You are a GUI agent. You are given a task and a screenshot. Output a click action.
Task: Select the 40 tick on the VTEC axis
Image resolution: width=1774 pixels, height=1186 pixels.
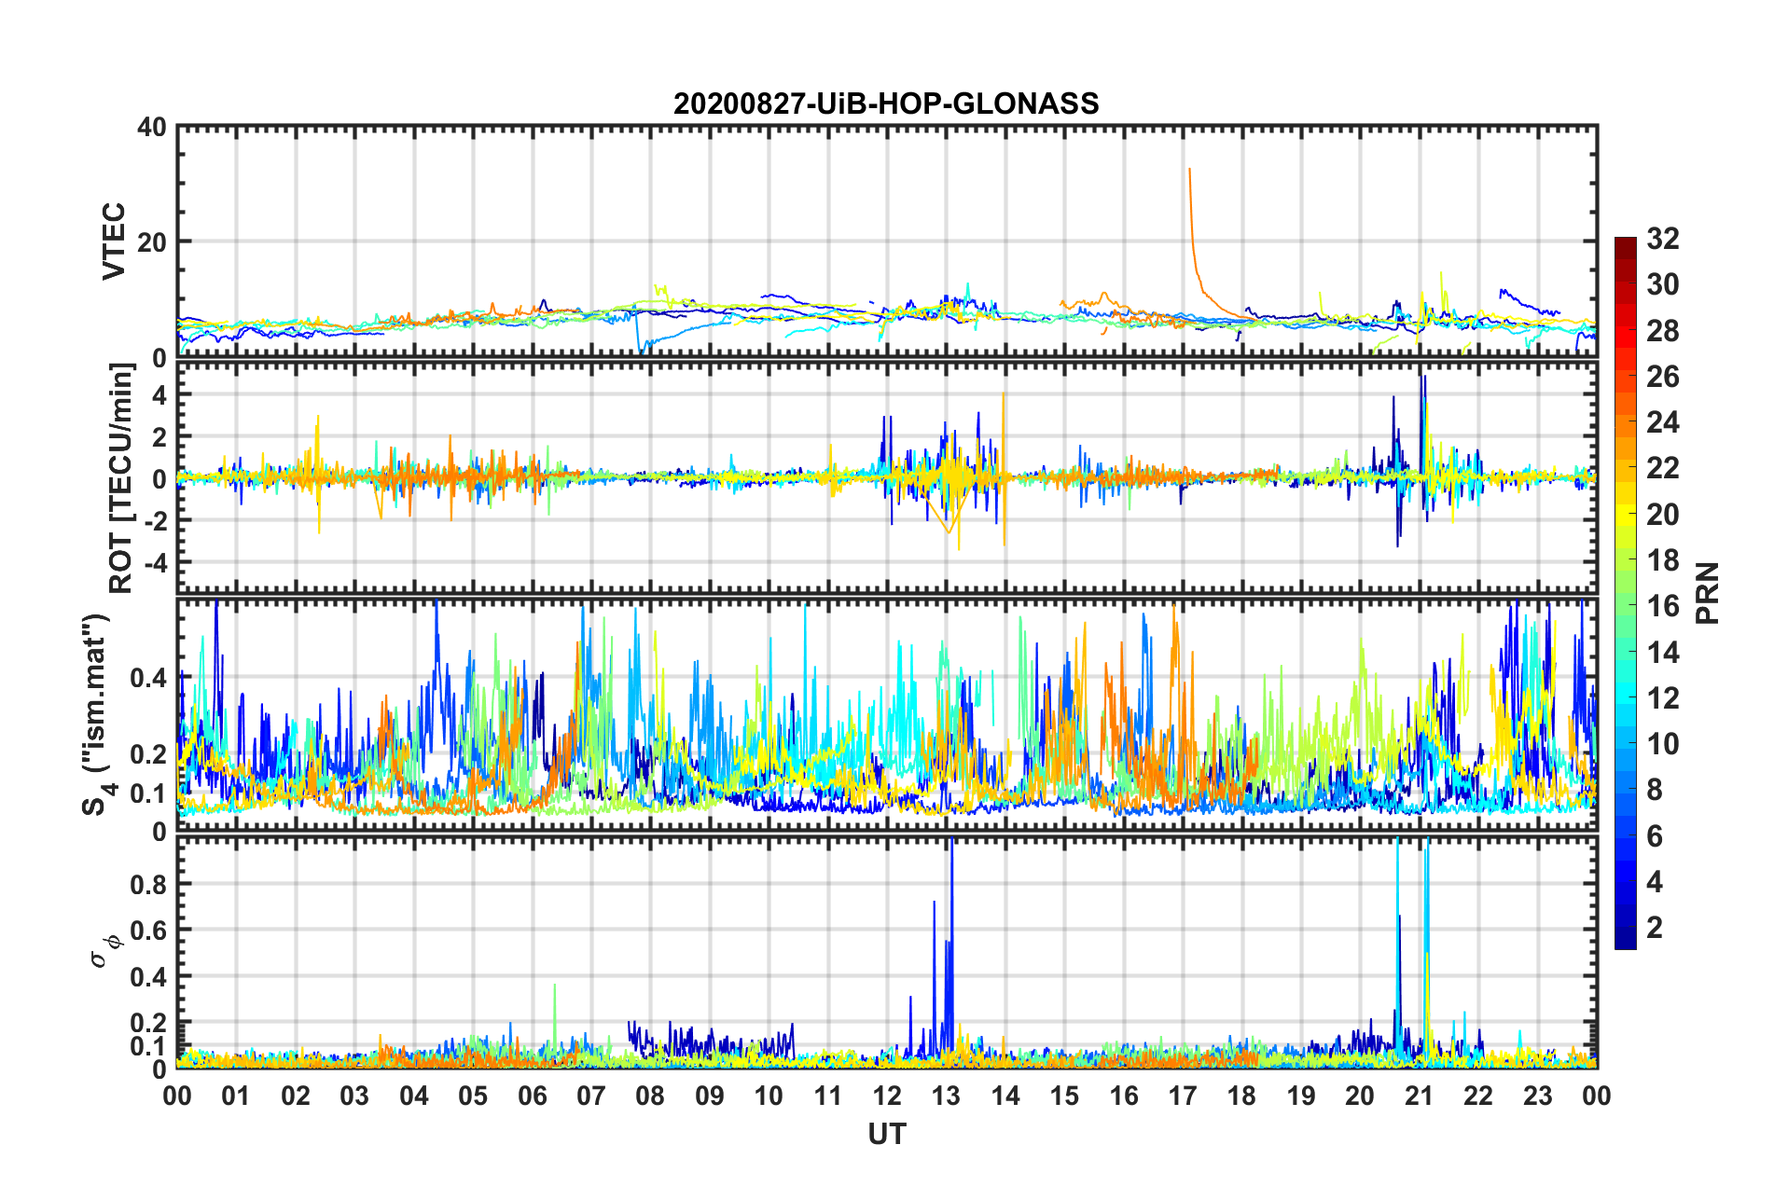[x=151, y=127]
